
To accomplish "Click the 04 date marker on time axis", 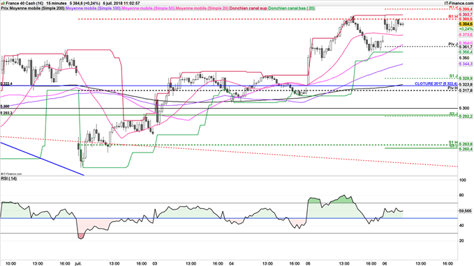I will tap(231, 263).
